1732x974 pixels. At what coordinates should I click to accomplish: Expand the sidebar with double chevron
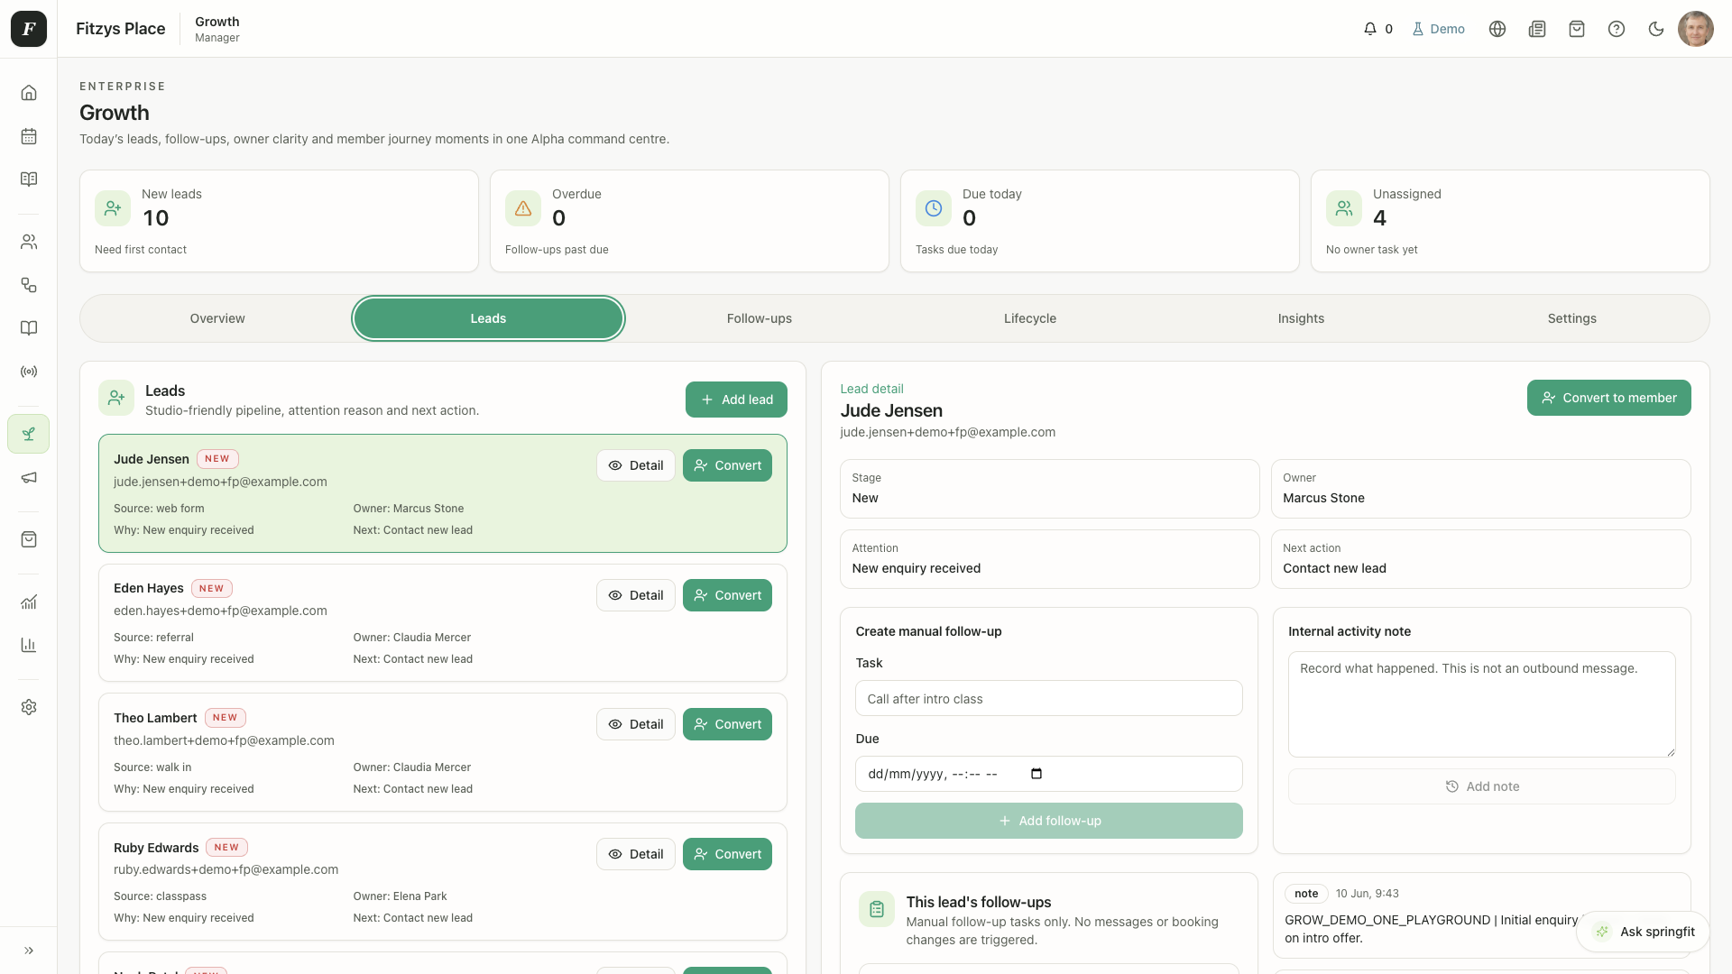(x=29, y=951)
